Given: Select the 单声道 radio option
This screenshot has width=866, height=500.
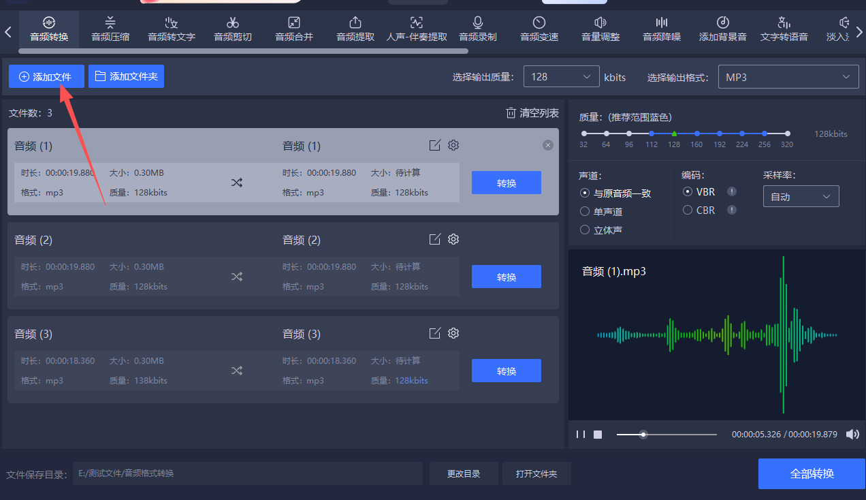Looking at the screenshot, I should tap(585, 212).
